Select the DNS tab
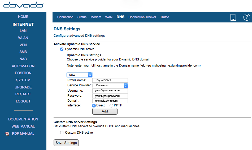The height and width of the screenshot is (150, 252). click(120, 17)
